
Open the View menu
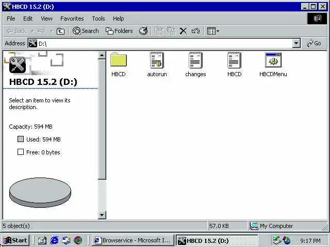tap(46, 19)
